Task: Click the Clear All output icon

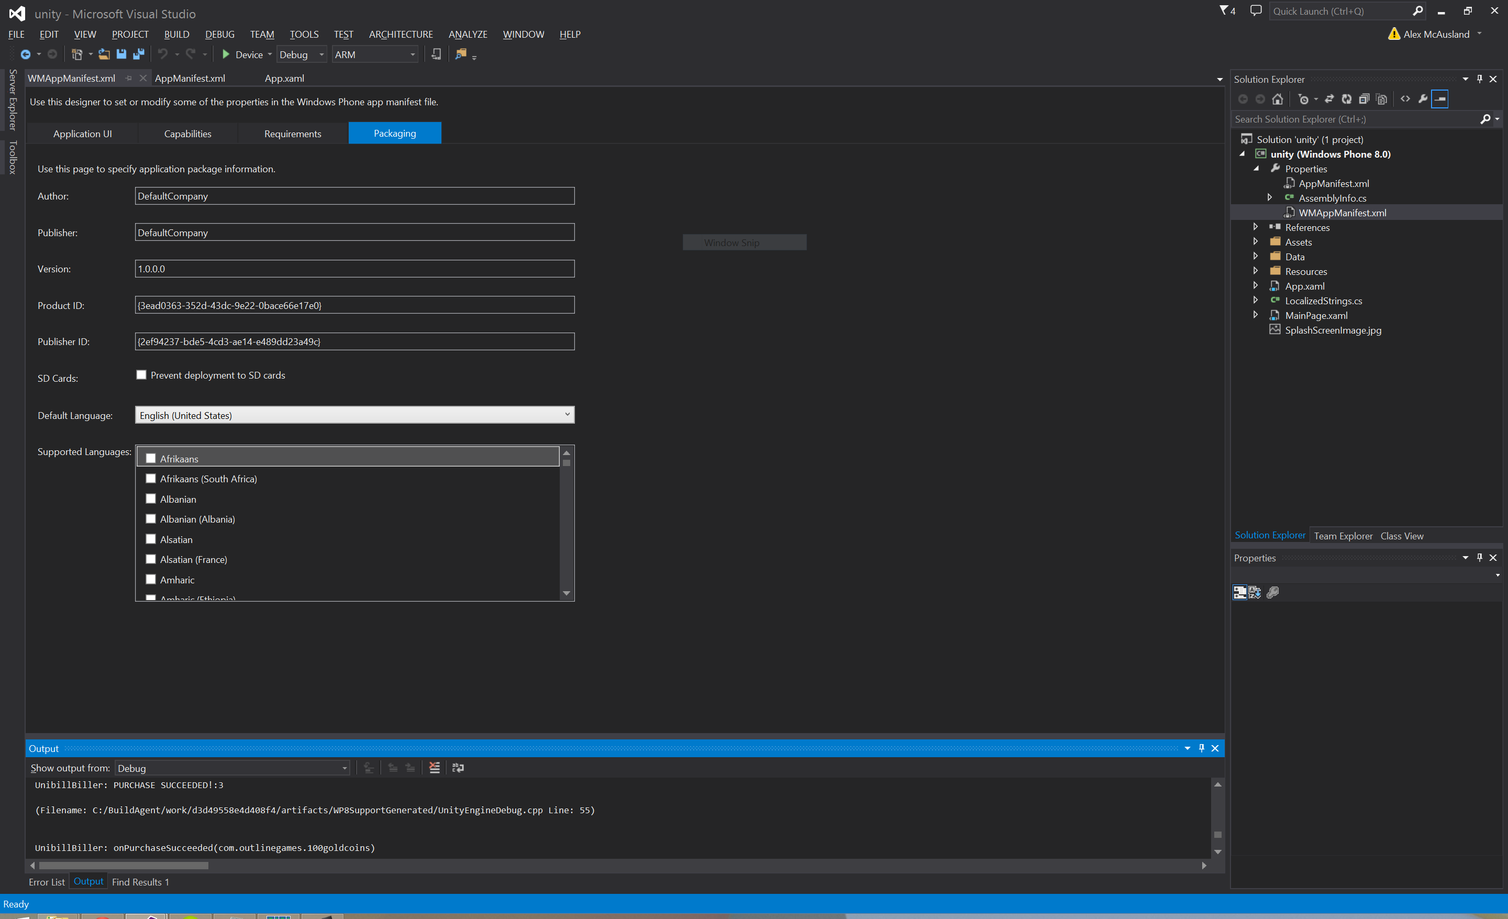Action: click(435, 768)
